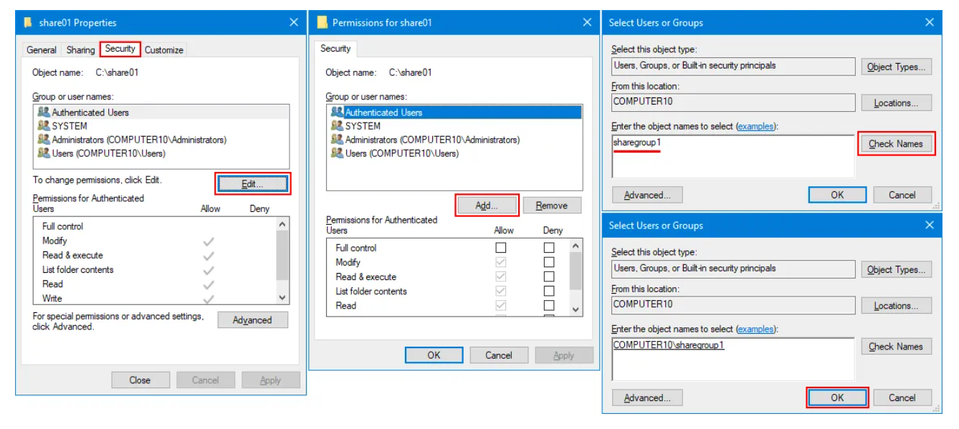Screen dimensions: 959x429
Task: Click Cancel in lower Select Users or Groups dialog
Action: tap(902, 397)
